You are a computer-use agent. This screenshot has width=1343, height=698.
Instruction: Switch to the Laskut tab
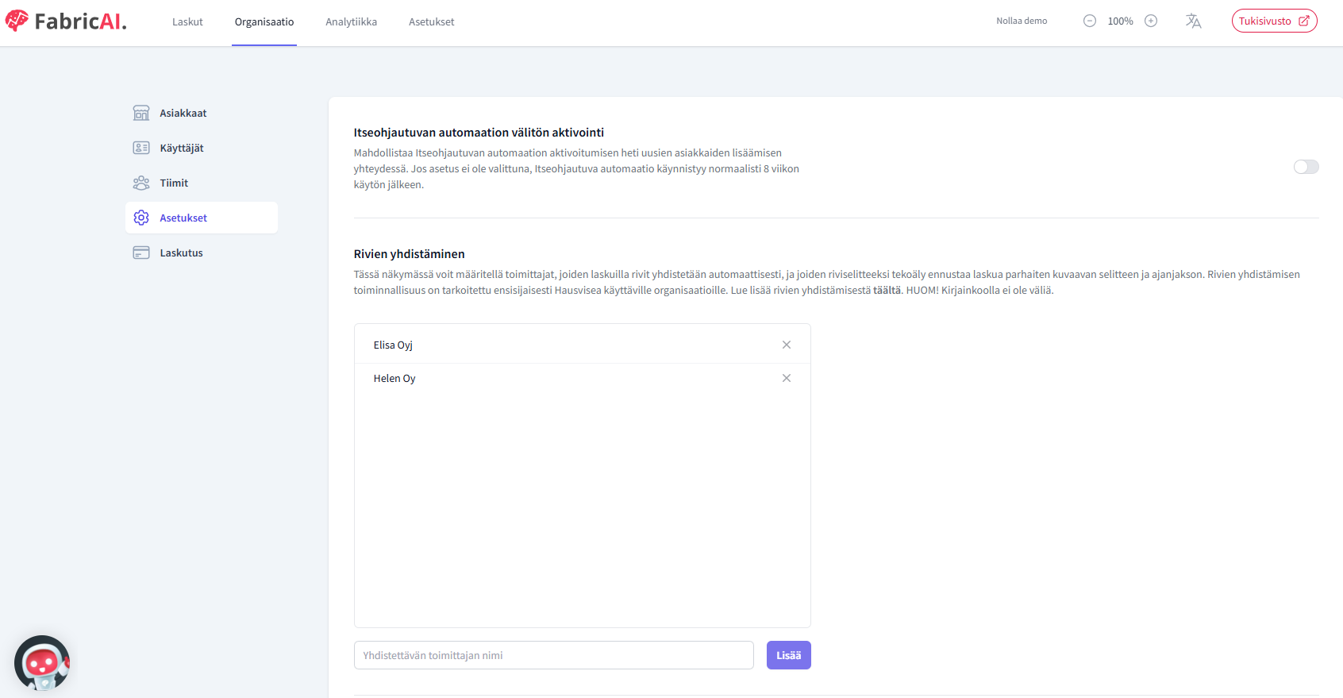click(x=187, y=22)
